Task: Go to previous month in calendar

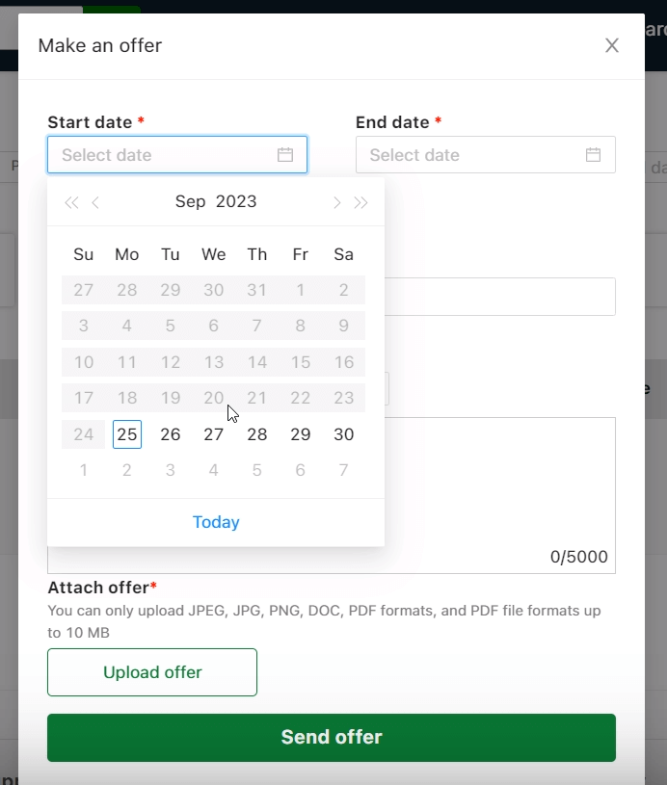Action: tap(95, 202)
